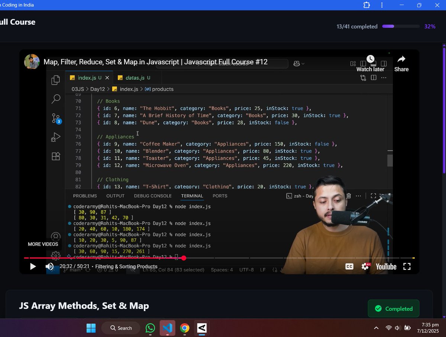Open Source Control icon with badge 3
The image size is (446, 337).
(56, 119)
